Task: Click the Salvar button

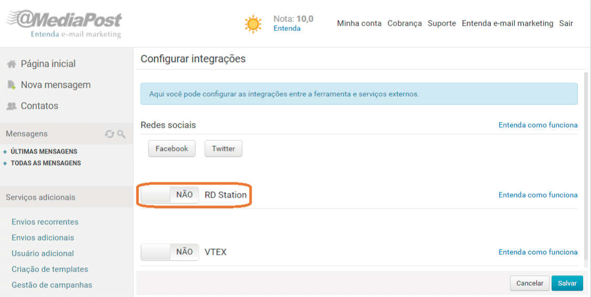Action: coord(567,283)
